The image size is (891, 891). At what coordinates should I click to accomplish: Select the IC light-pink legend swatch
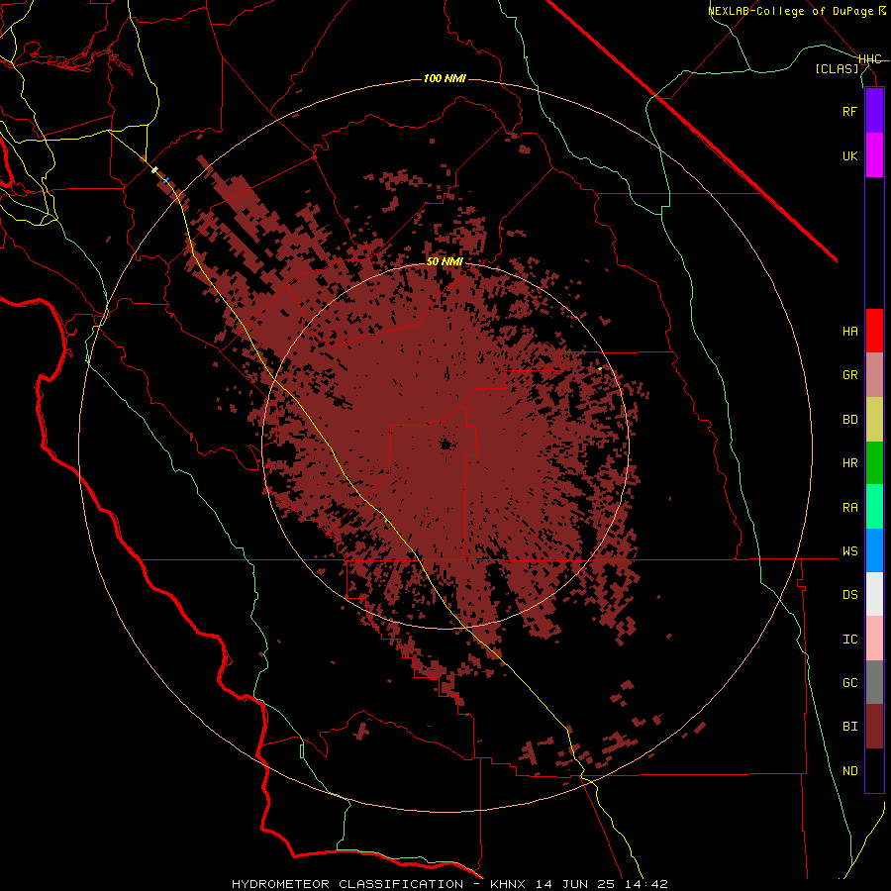(x=874, y=639)
